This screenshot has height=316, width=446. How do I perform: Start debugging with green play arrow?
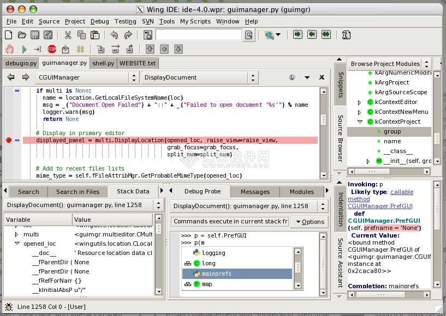click(x=24, y=49)
